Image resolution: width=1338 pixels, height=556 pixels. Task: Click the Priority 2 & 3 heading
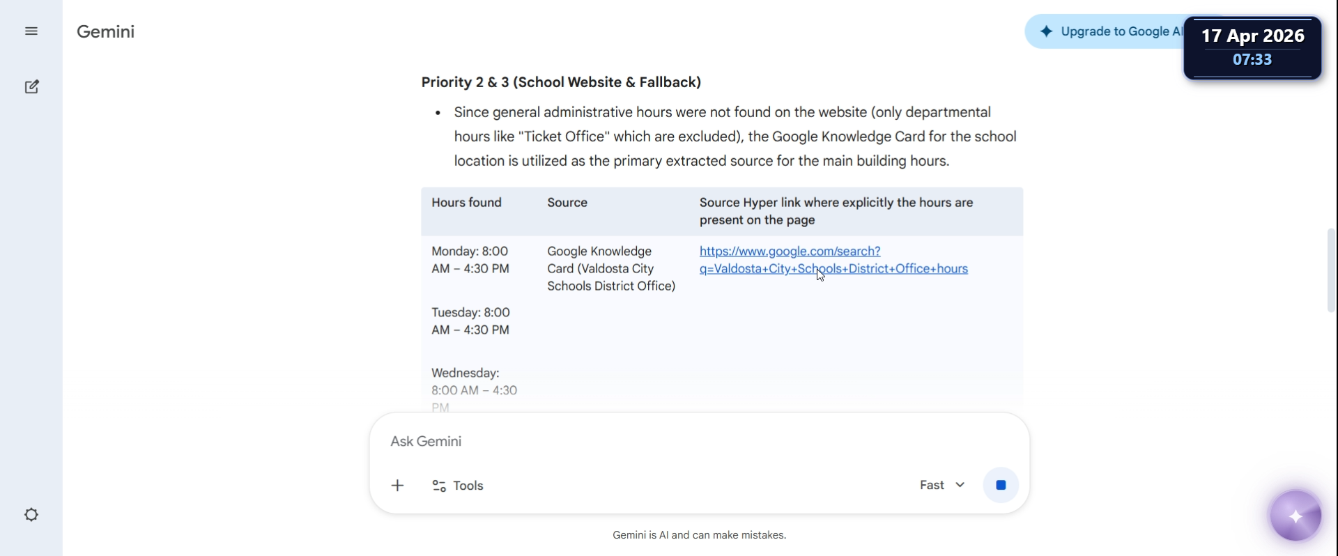click(561, 82)
